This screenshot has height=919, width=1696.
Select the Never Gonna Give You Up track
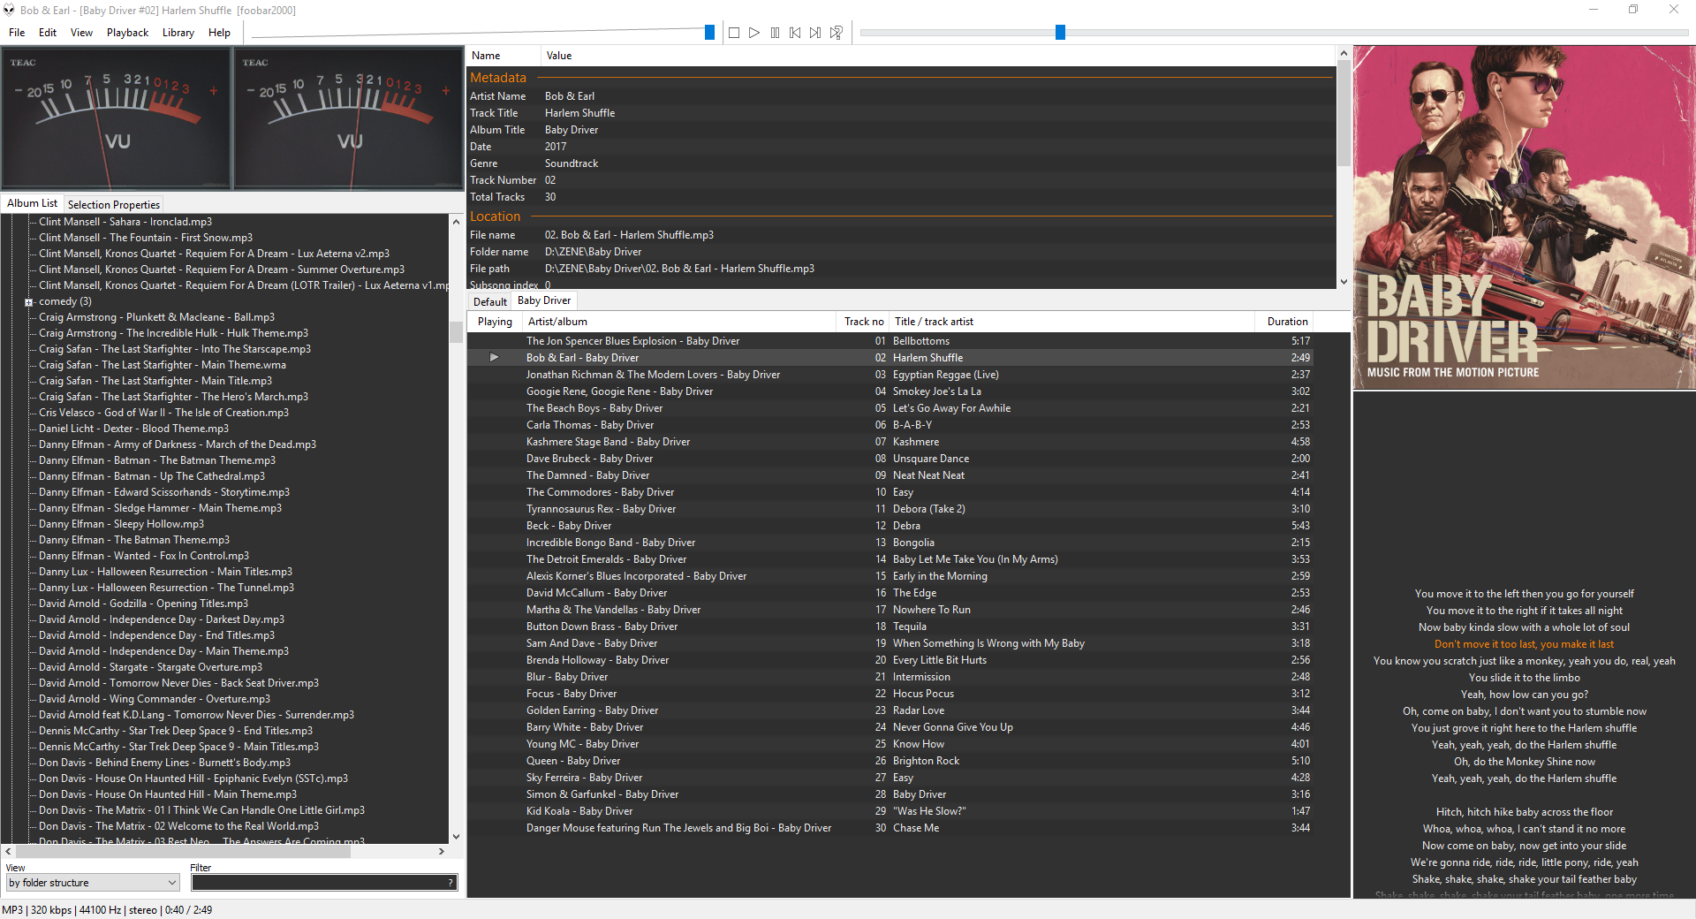click(890, 727)
